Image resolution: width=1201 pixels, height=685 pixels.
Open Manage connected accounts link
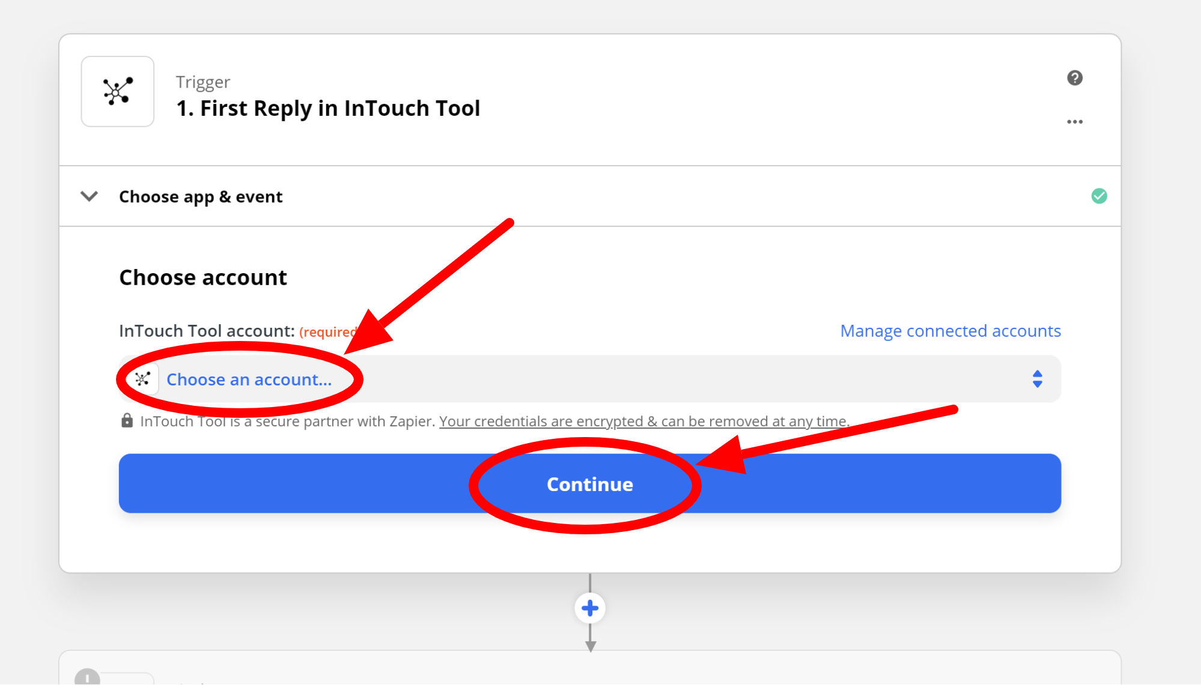click(x=950, y=331)
